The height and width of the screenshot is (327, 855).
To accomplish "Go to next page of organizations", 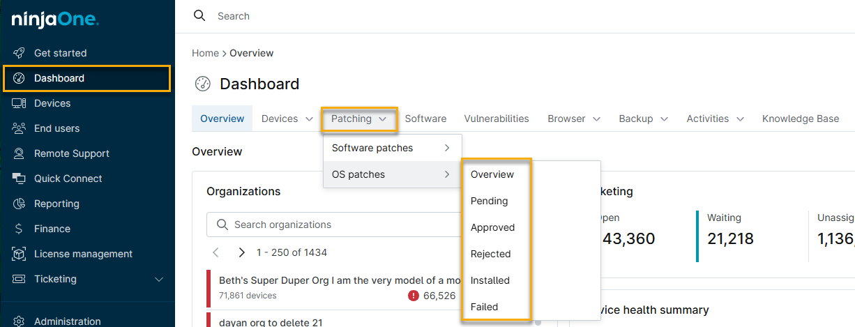I will (241, 252).
